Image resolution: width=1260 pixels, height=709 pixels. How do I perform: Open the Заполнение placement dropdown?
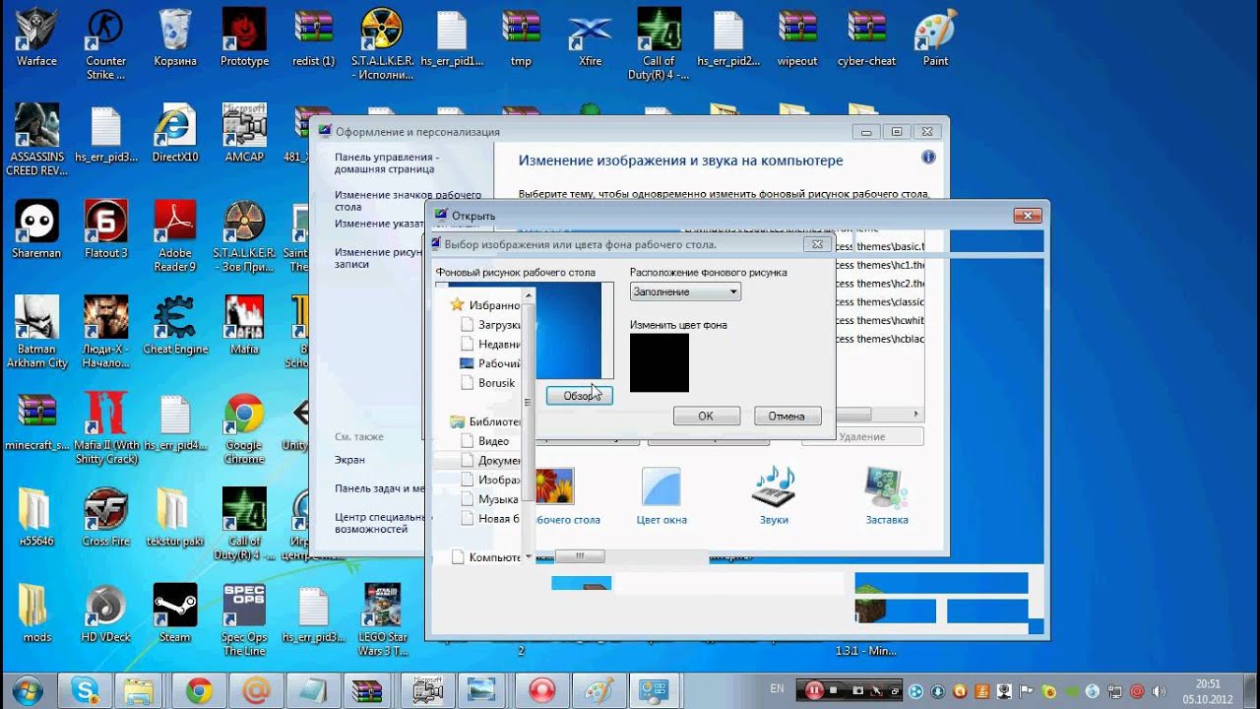pos(685,291)
